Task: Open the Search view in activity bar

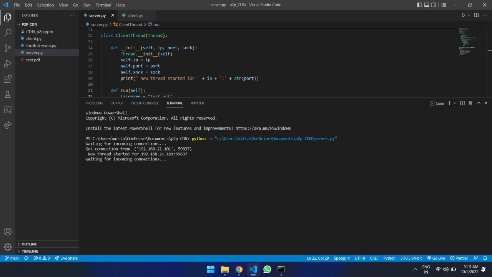Action: coord(8,33)
